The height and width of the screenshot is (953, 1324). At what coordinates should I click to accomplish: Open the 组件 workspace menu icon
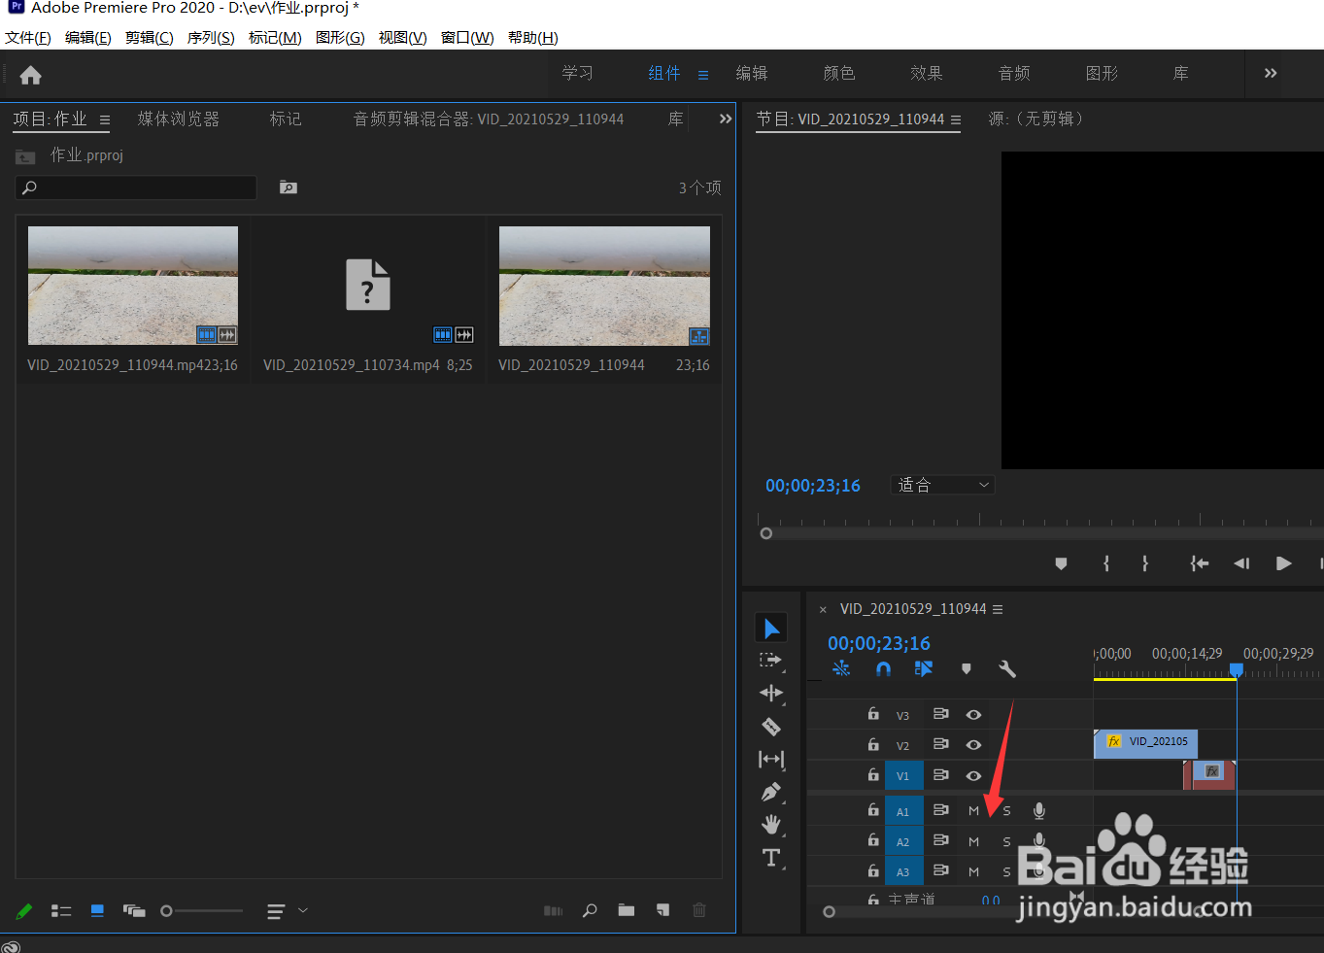point(703,75)
